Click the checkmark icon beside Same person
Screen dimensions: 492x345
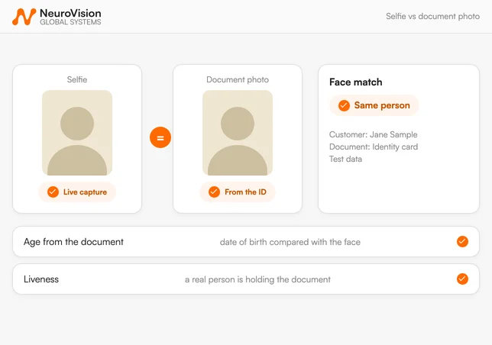pyautogui.click(x=344, y=105)
